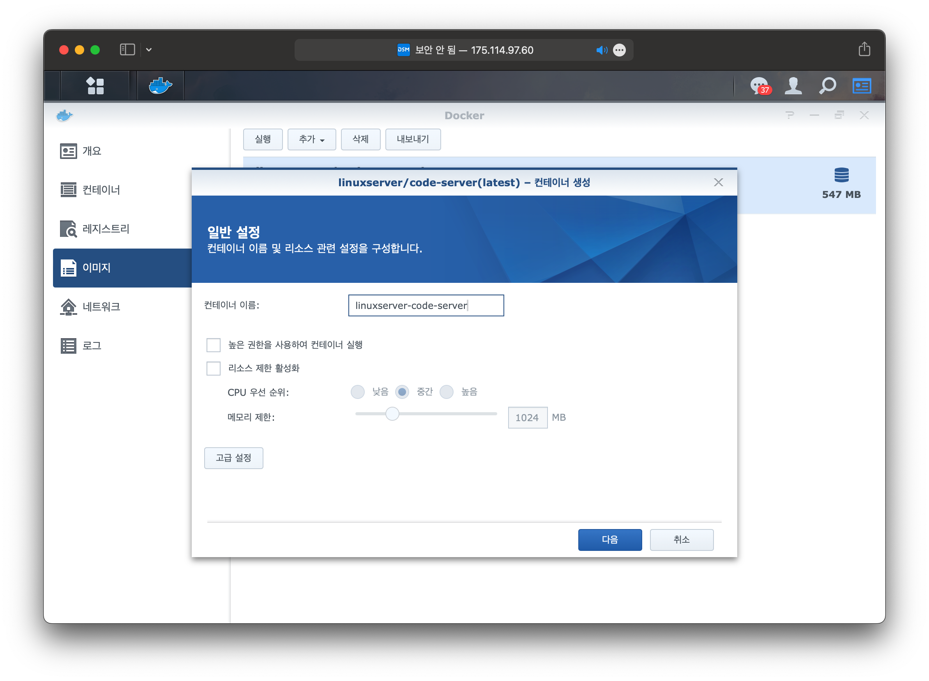
Task: Expand the Safari tab group chevron
Action: tap(149, 50)
